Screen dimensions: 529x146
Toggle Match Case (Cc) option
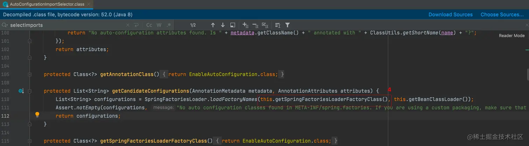coord(149,25)
